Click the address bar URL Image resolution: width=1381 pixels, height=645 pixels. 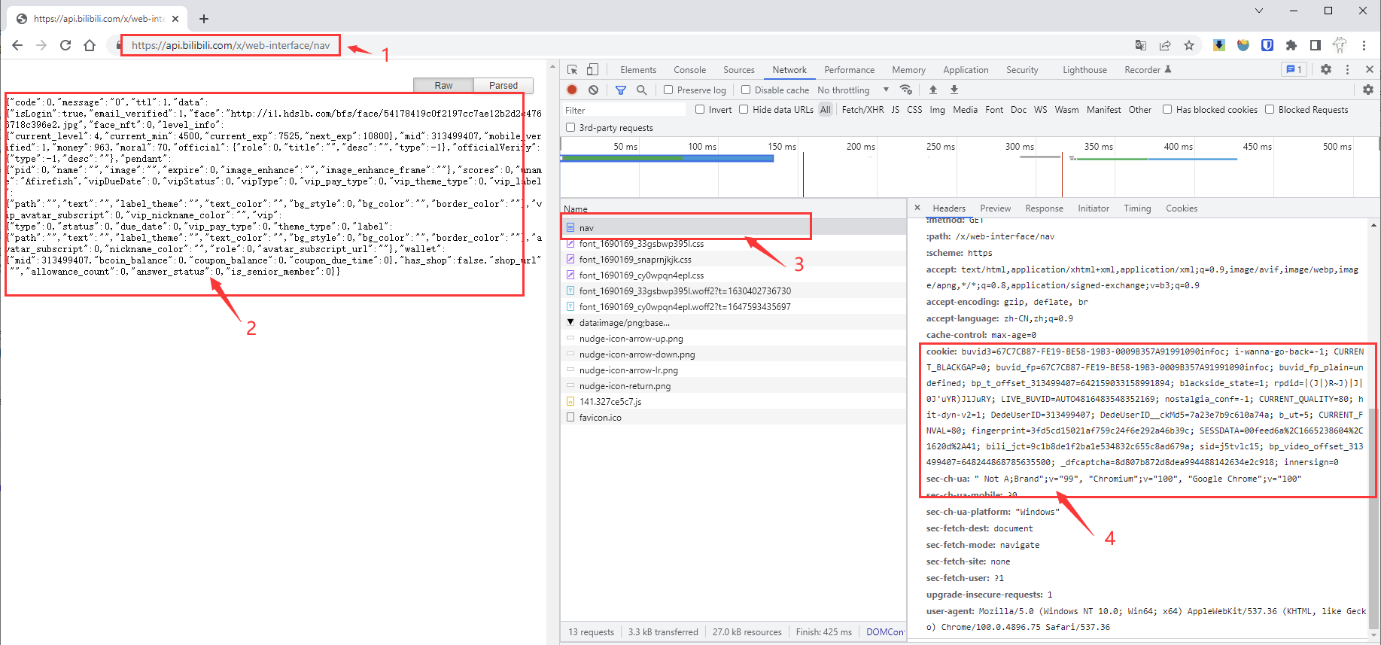(230, 45)
